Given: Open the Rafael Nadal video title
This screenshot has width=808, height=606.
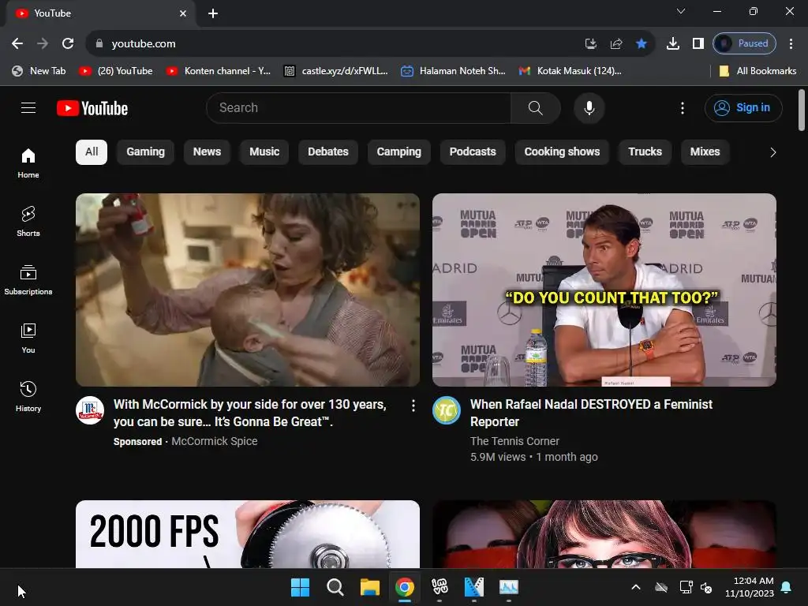Looking at the screenshot, I should click(591, 413).
